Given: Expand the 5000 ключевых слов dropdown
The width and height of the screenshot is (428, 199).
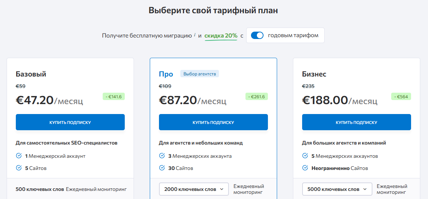Looking at the screenshot, I should point(337,189).
